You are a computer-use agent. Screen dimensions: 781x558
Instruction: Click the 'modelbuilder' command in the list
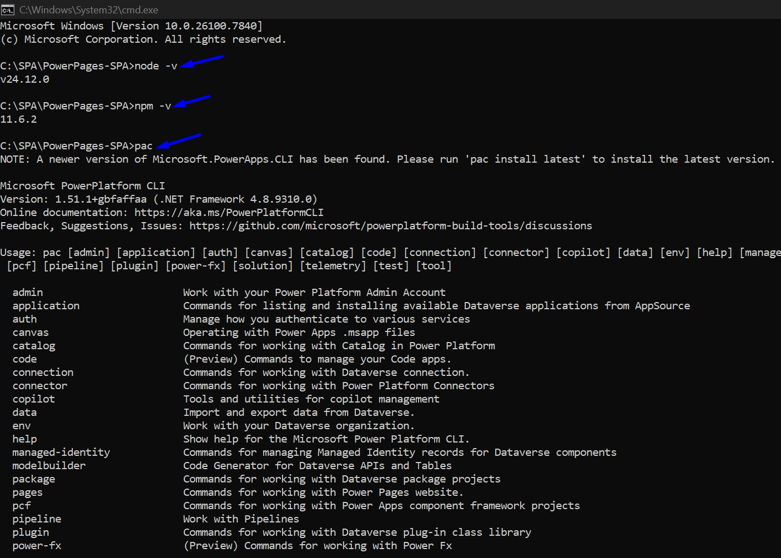49,466
